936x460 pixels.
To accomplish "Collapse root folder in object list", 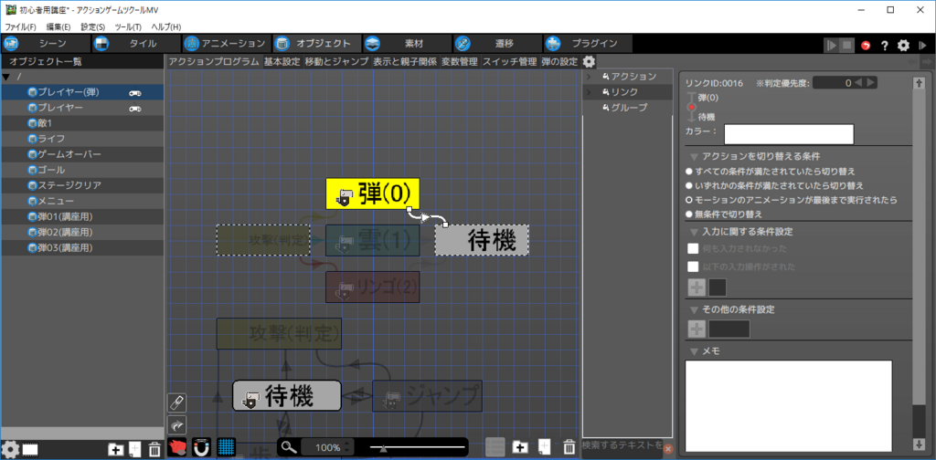I will (x=6, y=77).
